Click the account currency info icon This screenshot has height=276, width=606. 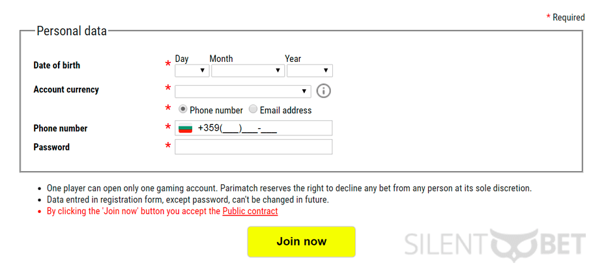click(x=323, y=91)
